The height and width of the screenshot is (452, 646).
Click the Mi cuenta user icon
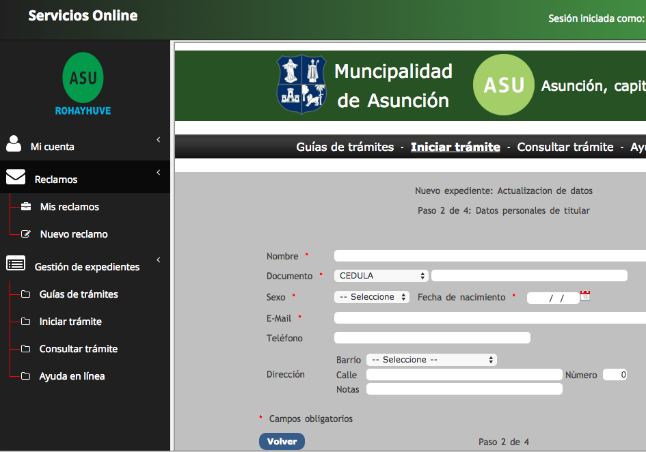(14, 143)
